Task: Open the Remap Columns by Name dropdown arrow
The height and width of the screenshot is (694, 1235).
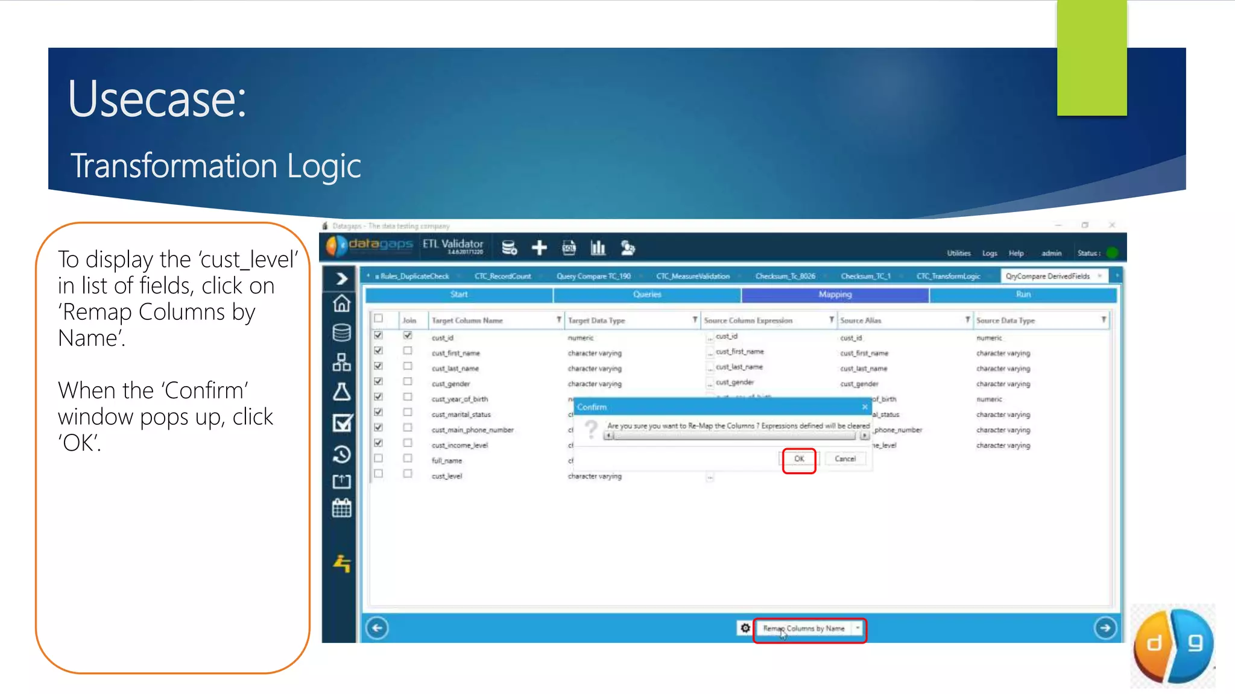Action: 858,628
